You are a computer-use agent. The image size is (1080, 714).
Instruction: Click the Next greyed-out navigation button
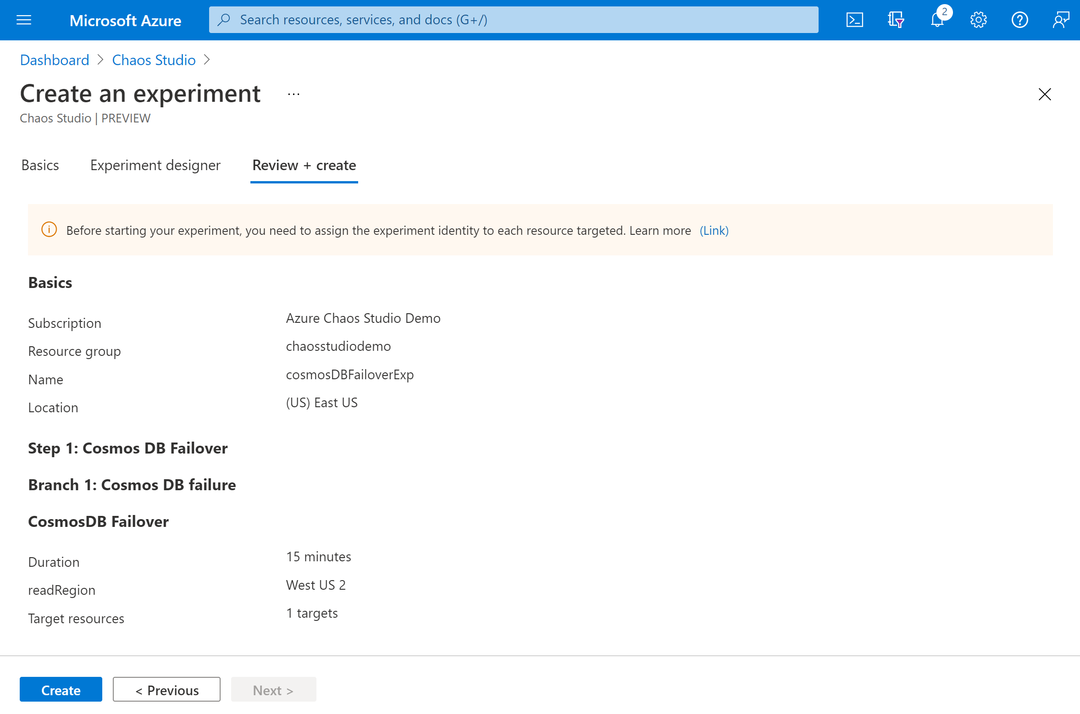pos(272,690)
